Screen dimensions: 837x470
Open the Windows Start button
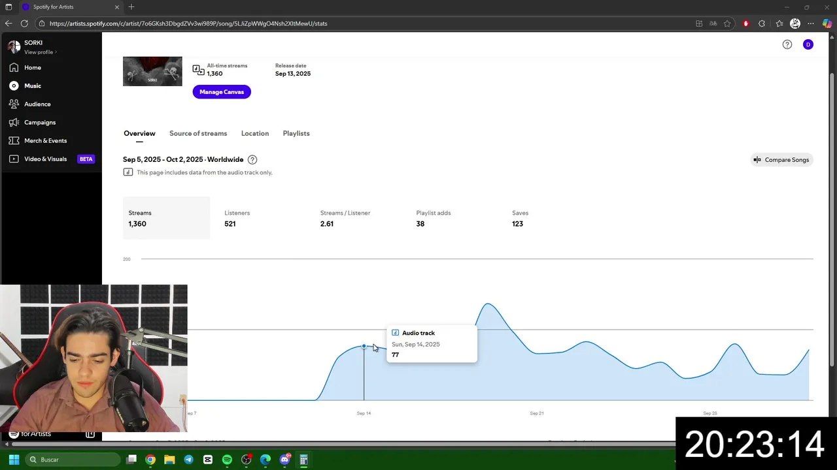click(x=14, y=460)
